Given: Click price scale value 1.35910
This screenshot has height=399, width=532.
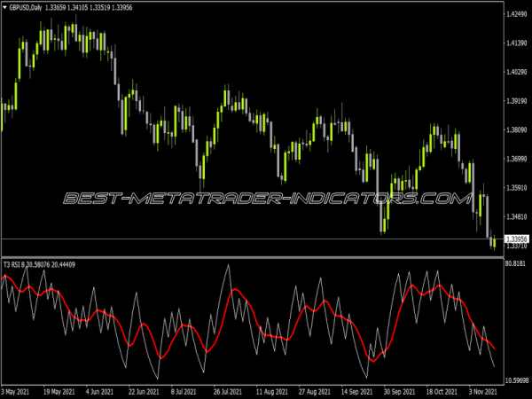Looking at the screenshot, I should click(516, 188).
